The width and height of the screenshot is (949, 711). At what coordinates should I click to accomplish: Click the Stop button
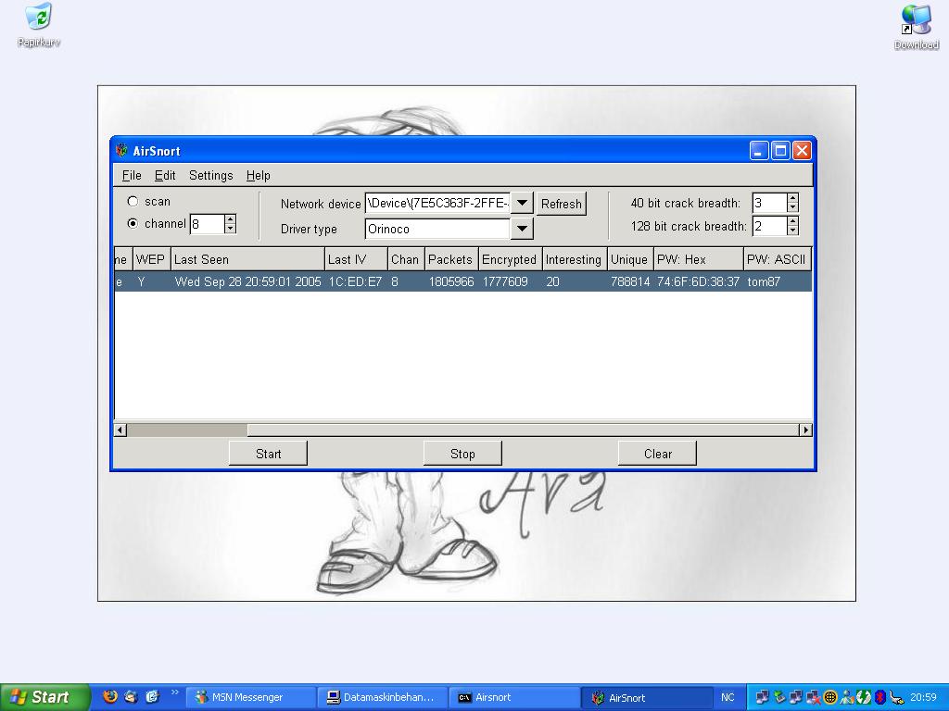(x=462, y=454)
